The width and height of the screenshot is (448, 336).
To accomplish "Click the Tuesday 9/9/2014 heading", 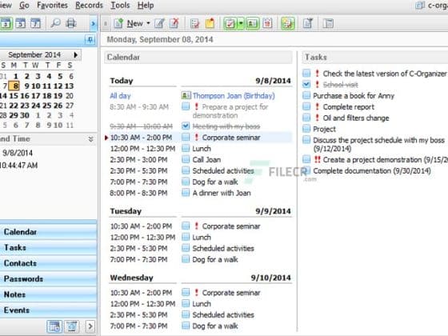I will 200,211.
